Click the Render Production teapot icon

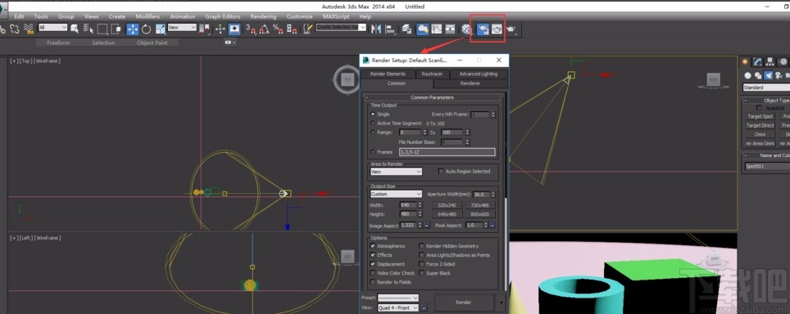coord(511,29)
